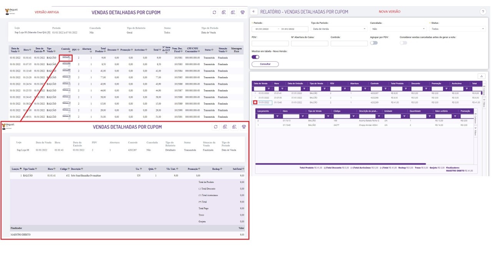
Task: Click vertical scrollbar thumb of sales grid
Action: 481,93
